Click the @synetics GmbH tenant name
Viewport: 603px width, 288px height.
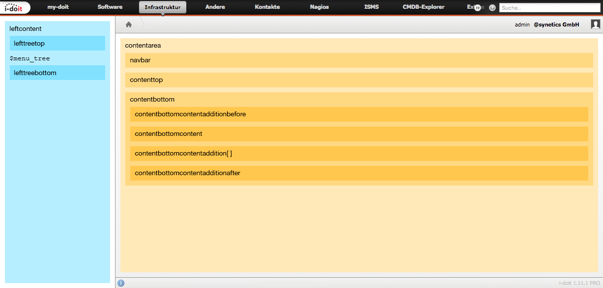pyautogui.click(x=556, y=25)
